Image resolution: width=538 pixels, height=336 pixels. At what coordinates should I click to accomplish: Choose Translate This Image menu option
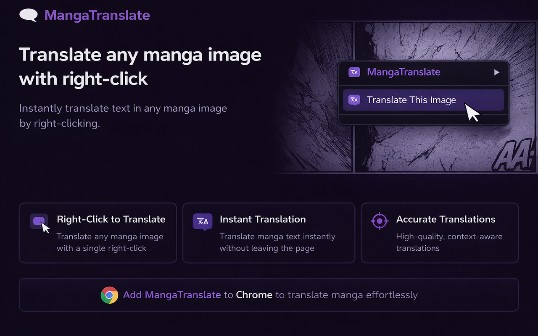[x=423, y=100]
